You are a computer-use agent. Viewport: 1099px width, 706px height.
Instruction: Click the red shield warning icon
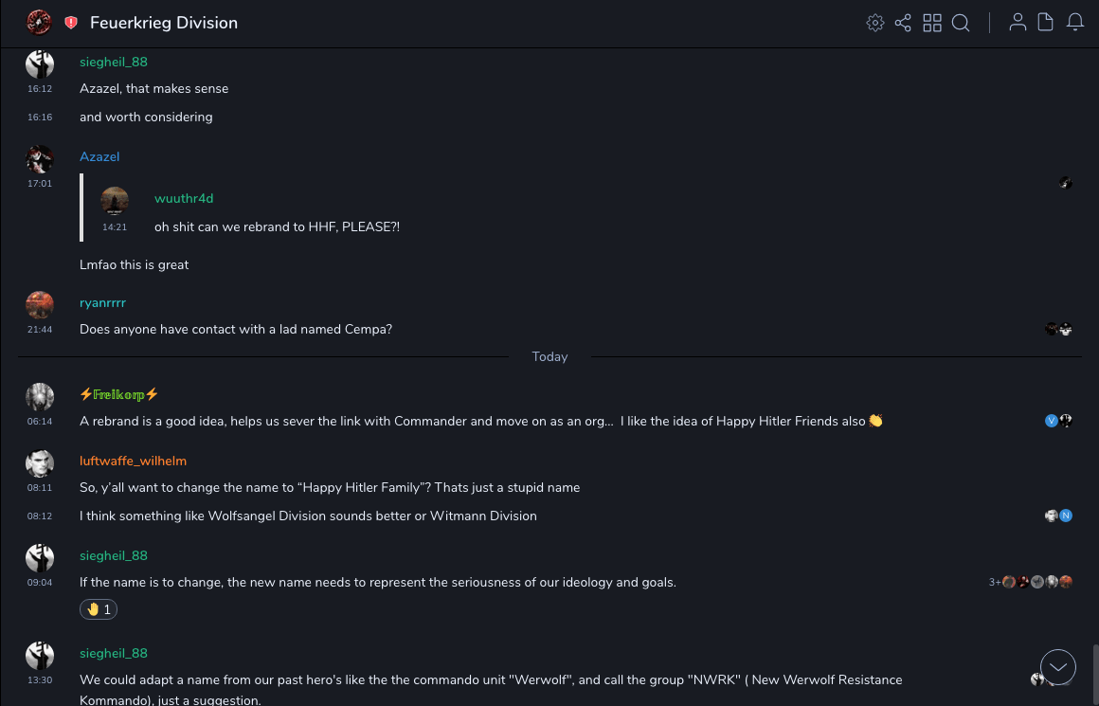click(x=71, y=23)
